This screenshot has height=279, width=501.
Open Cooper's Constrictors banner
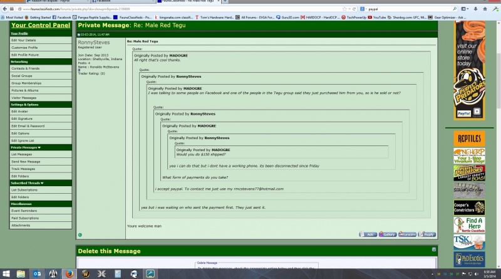pos(469,208)
